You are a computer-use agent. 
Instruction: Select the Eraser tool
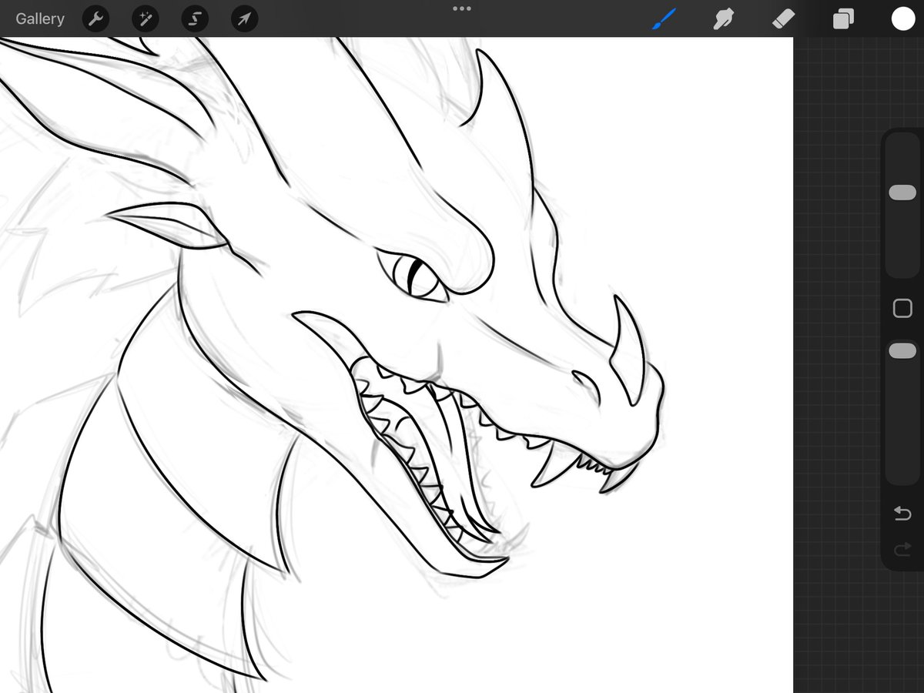click(783, 19)
